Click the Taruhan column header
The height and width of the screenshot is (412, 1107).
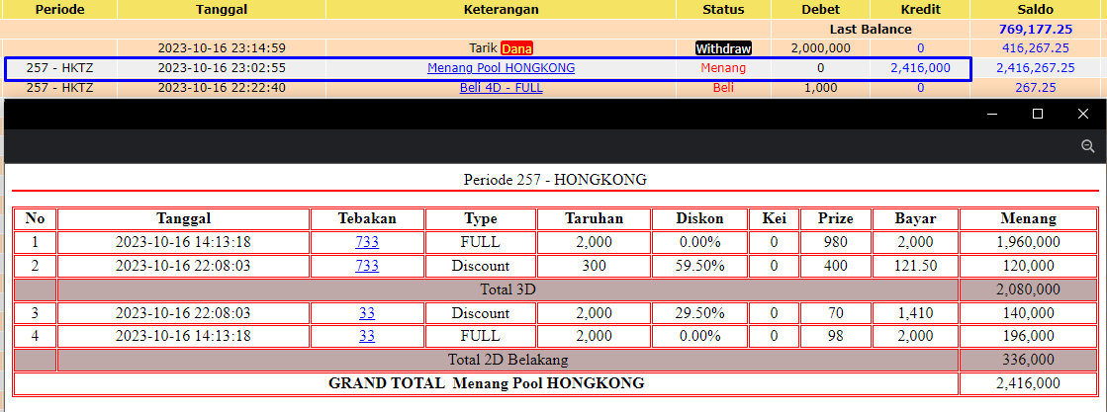pyautogui.click(x=594, y=218)
